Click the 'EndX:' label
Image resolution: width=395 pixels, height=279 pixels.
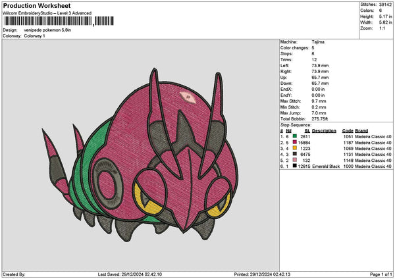[x=286, y=89]
